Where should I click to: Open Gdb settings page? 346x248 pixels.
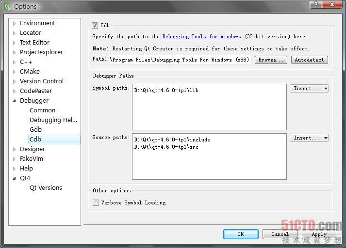coord(35,130)
